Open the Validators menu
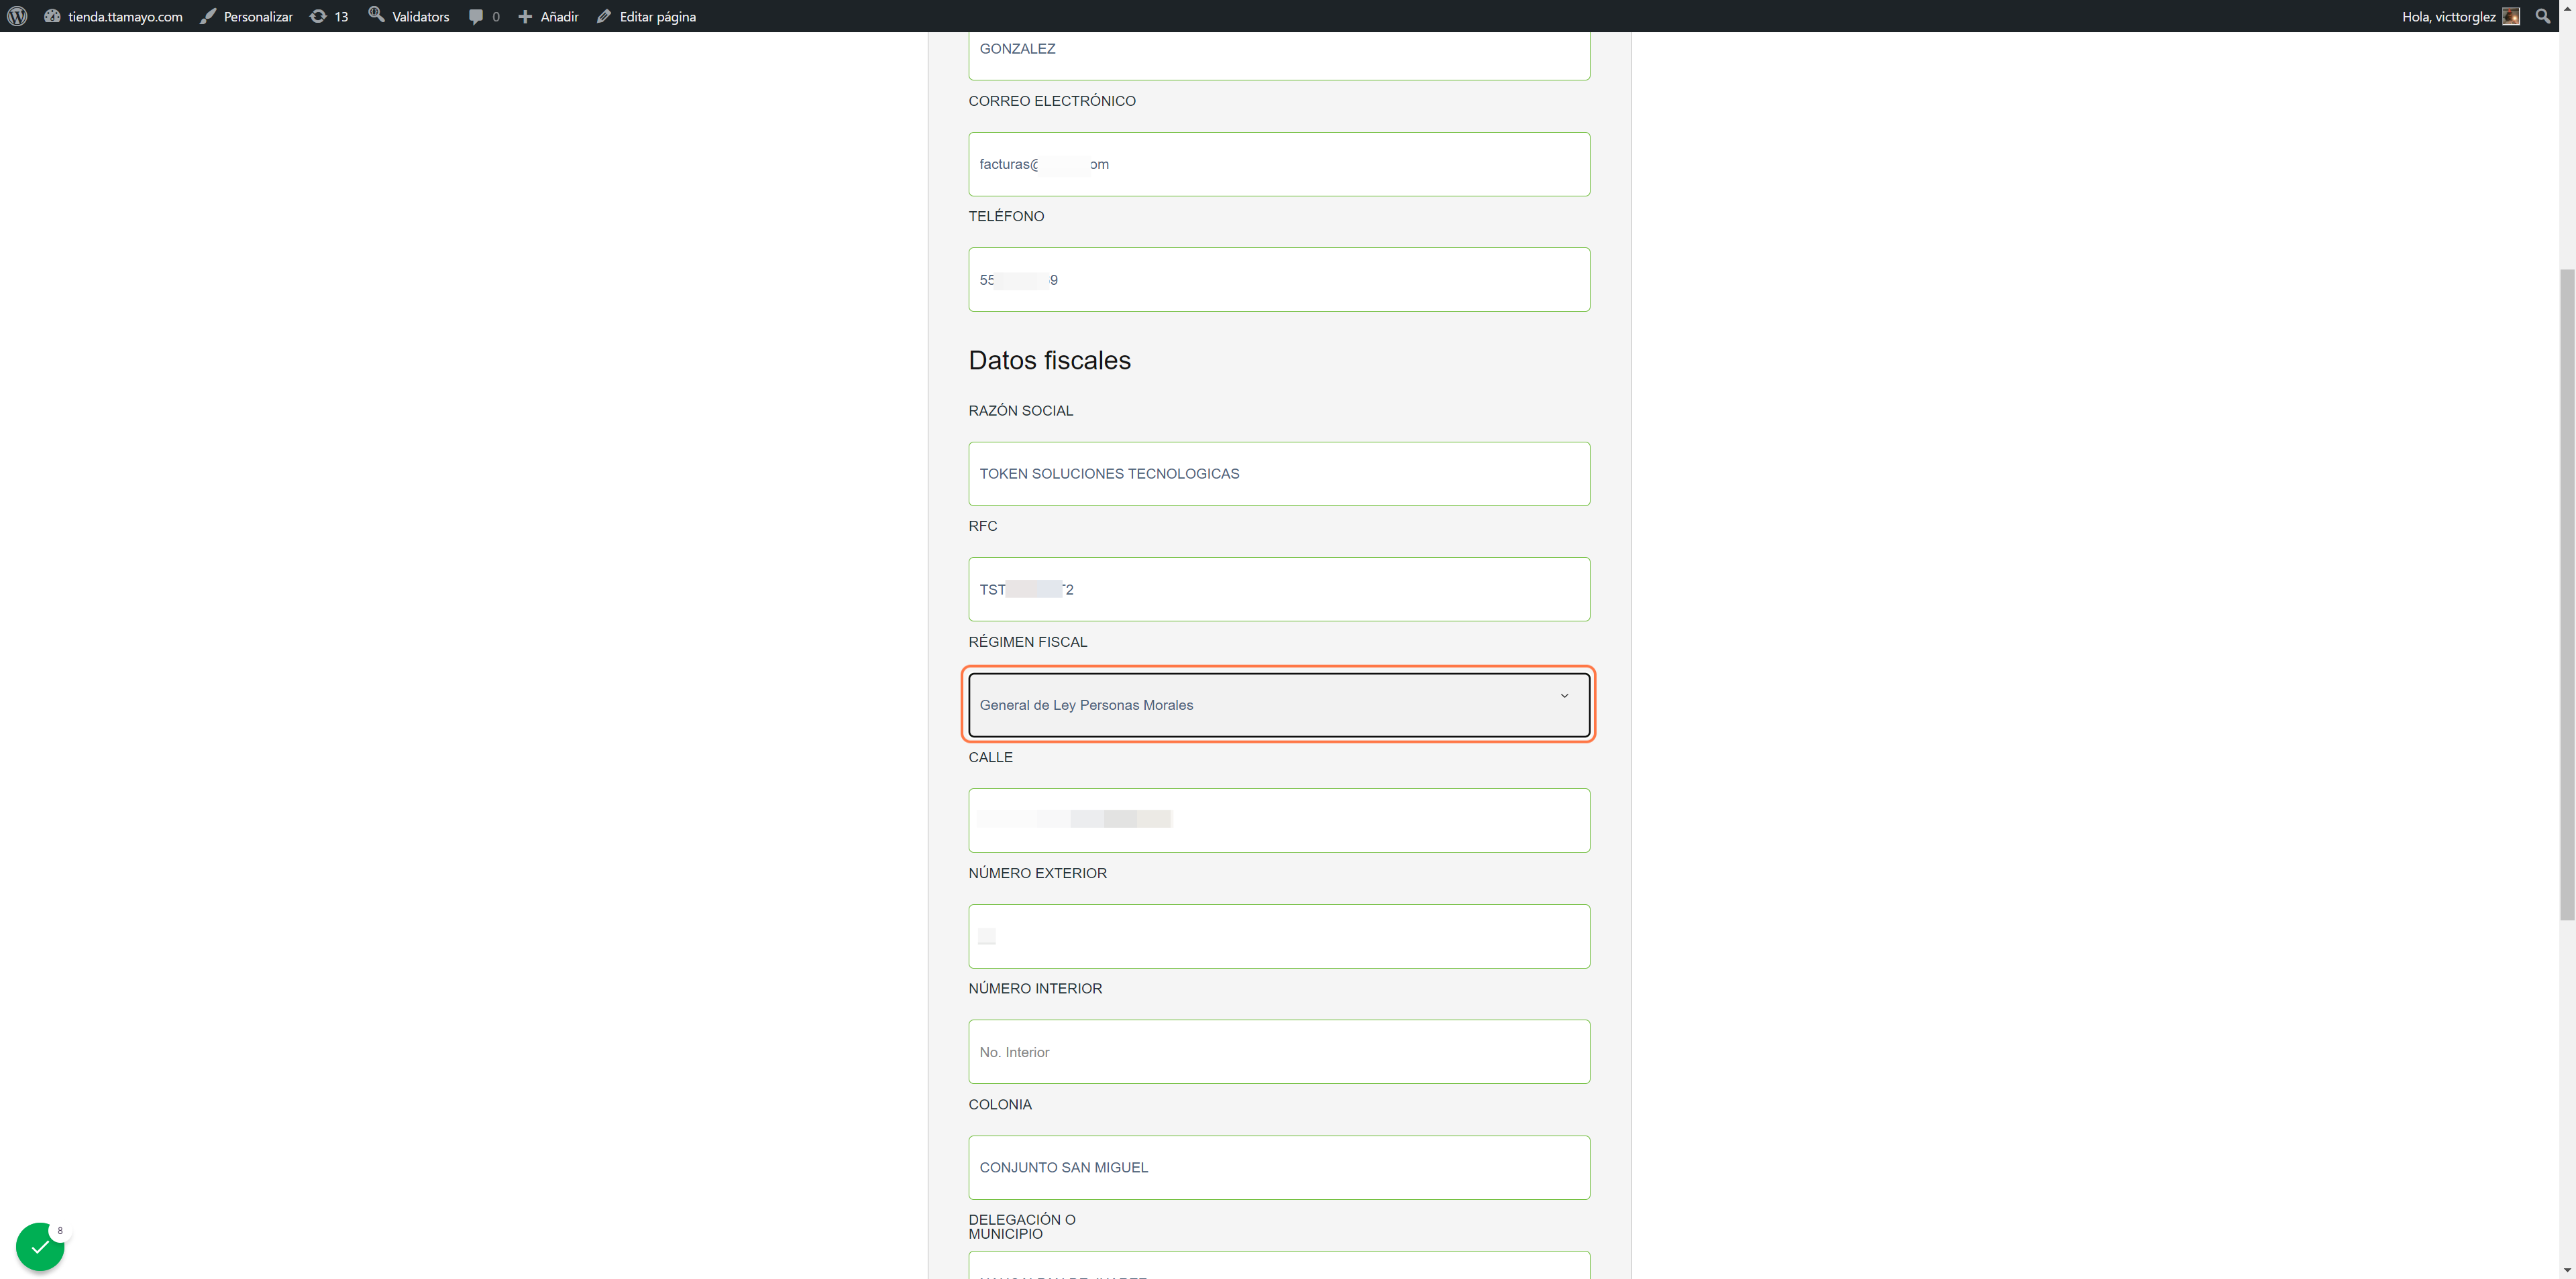This screenshot has height=1279, width=2576. 409,16
